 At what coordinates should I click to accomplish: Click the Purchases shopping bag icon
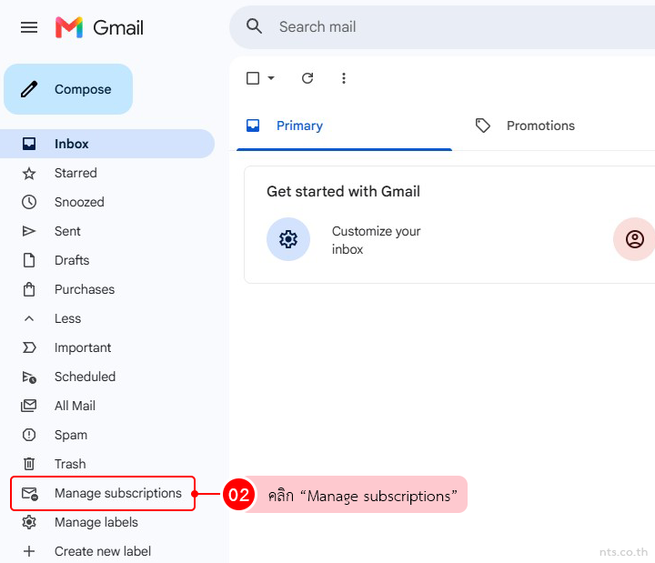coord(29,289)
